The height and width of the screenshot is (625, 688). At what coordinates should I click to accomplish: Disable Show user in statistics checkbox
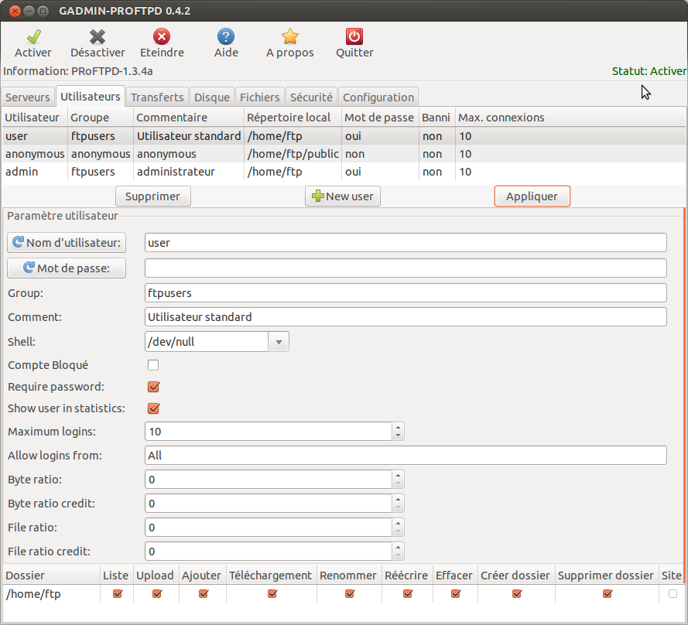point(153,408)
